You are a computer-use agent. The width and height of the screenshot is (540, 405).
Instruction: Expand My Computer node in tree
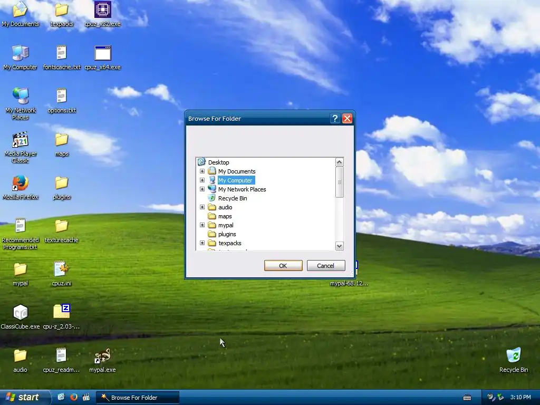click(202, 180)
